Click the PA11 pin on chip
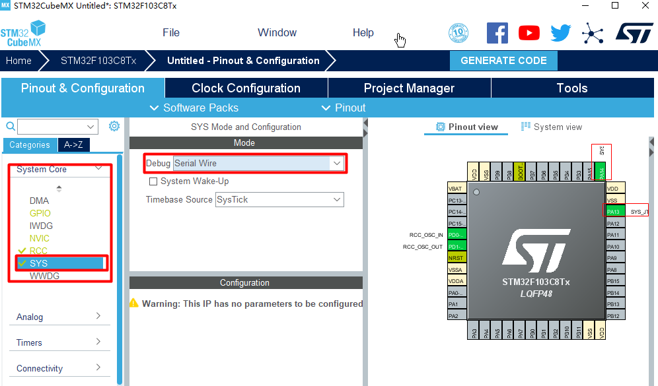Screen dimensions: 658x386 615,235
